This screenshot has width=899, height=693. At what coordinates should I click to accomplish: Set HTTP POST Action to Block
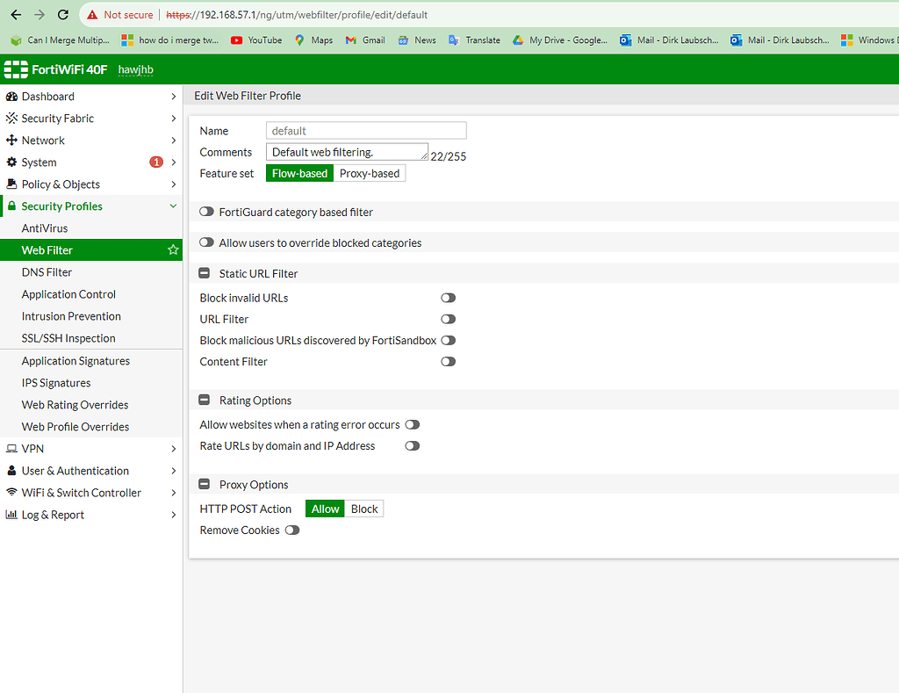363,508
